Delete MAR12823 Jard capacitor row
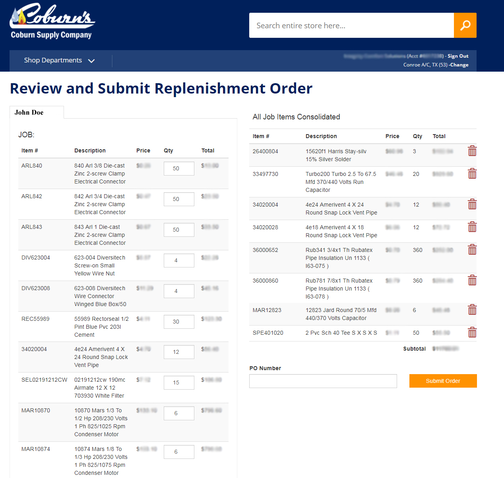The image size is (504, 478). point(472,310)
